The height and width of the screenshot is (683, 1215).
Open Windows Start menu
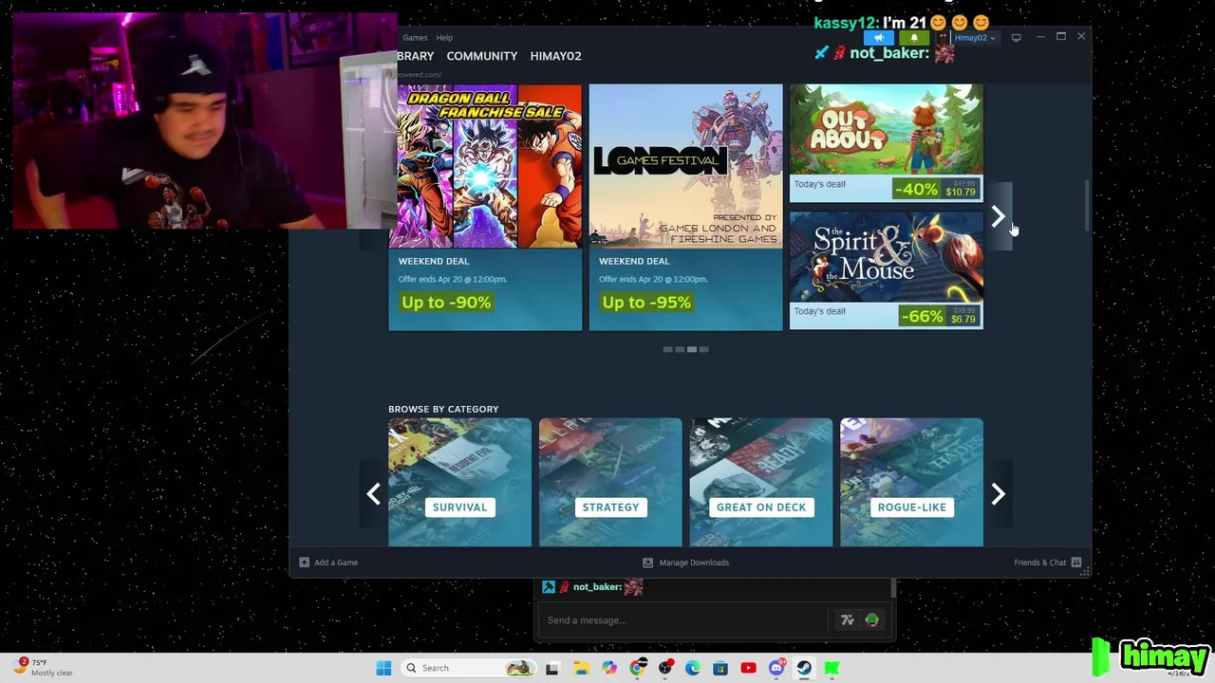click(x=383, y=668)
